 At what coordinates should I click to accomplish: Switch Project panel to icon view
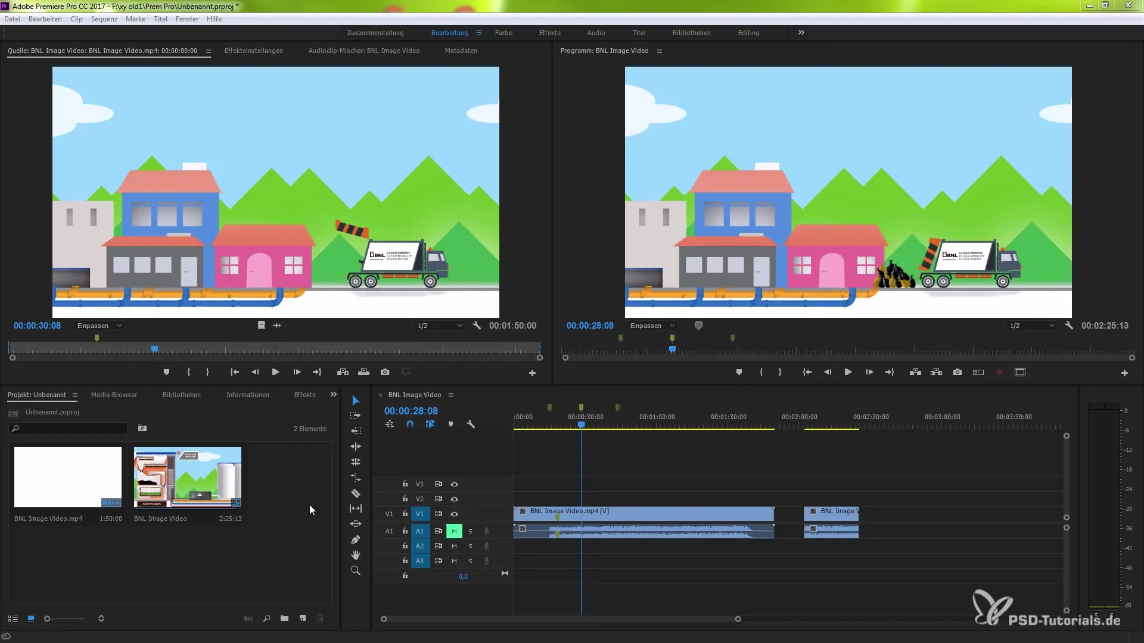click(x=31, y=619)
